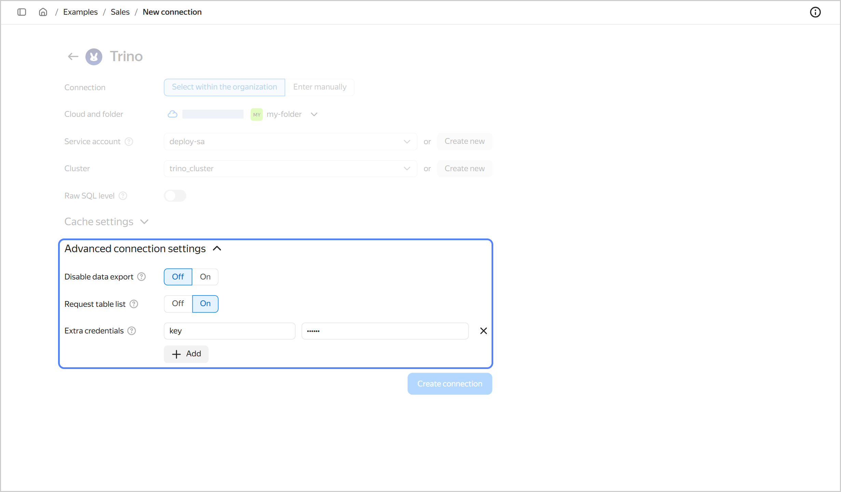Open the my-folder dropdown chevron
Screen dimensions: 841x492
tap(314, 114)
